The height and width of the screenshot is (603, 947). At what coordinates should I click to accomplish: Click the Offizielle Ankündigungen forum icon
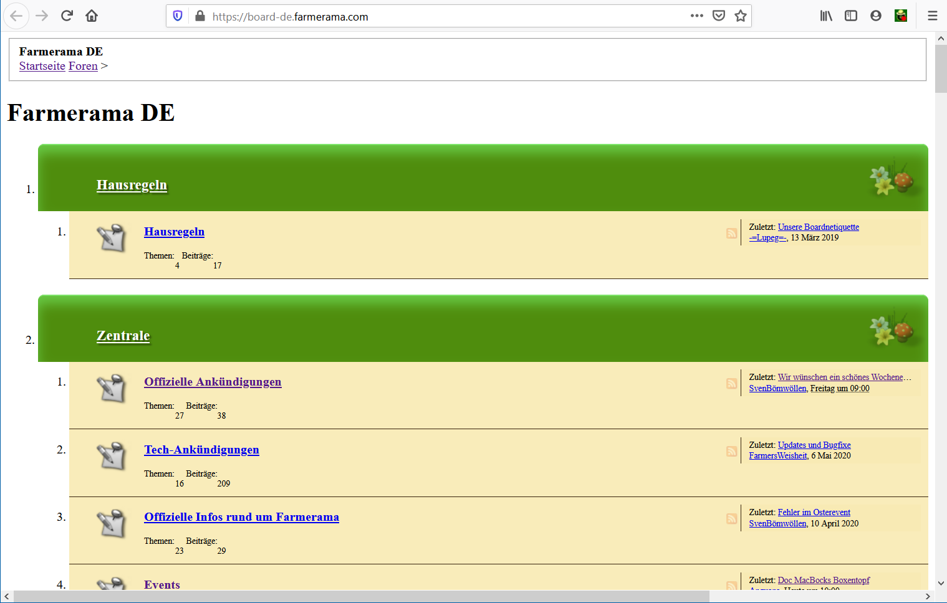click(112, 388)
